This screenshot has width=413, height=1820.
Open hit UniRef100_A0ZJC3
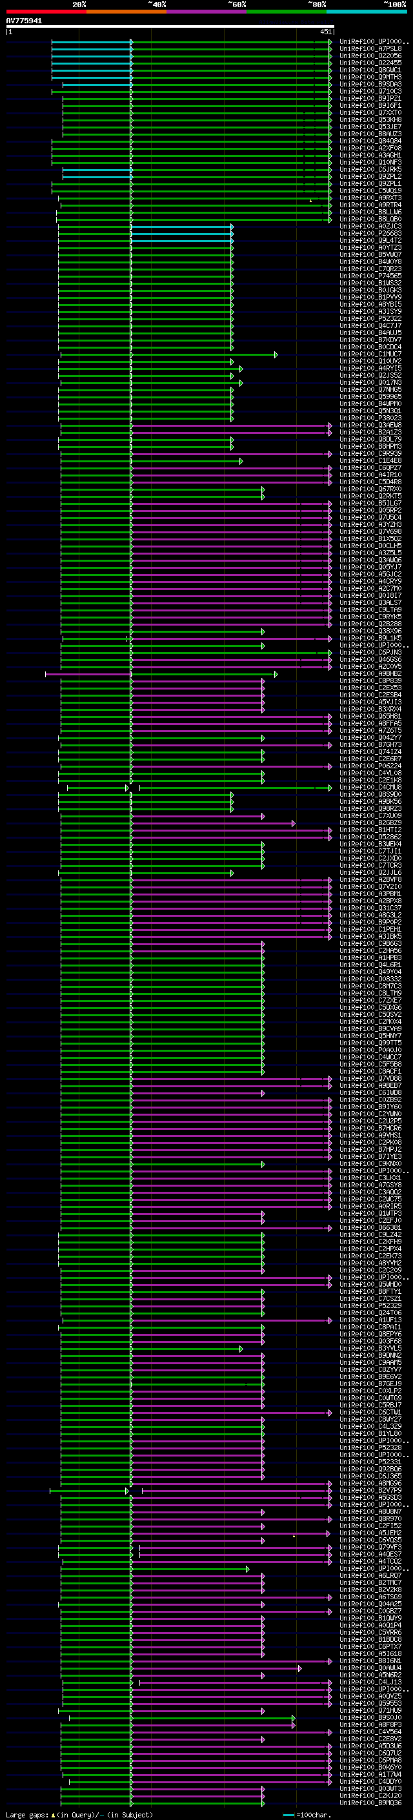coord(370,226)
